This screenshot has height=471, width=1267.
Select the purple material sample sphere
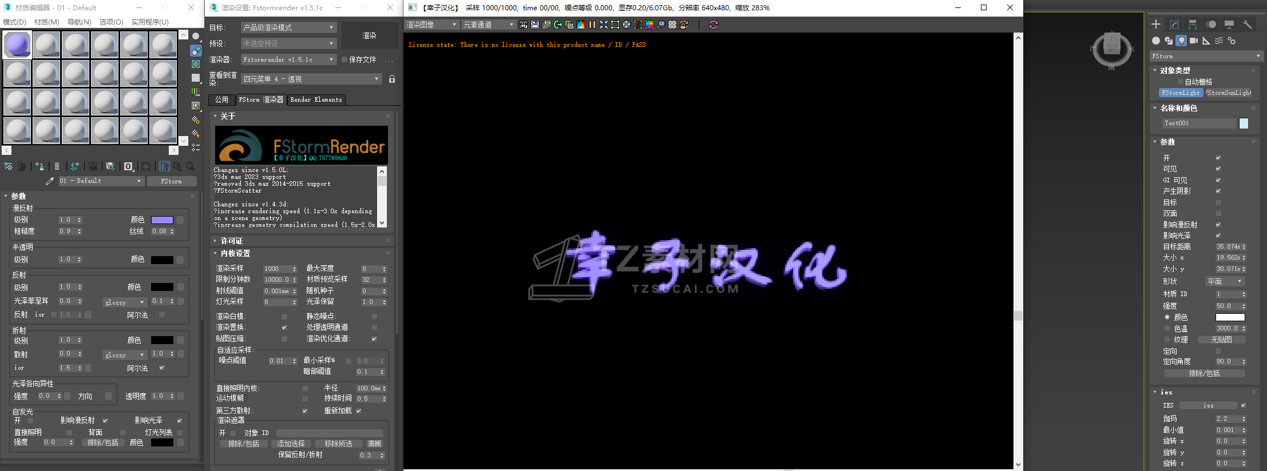[x=18, y=45]
